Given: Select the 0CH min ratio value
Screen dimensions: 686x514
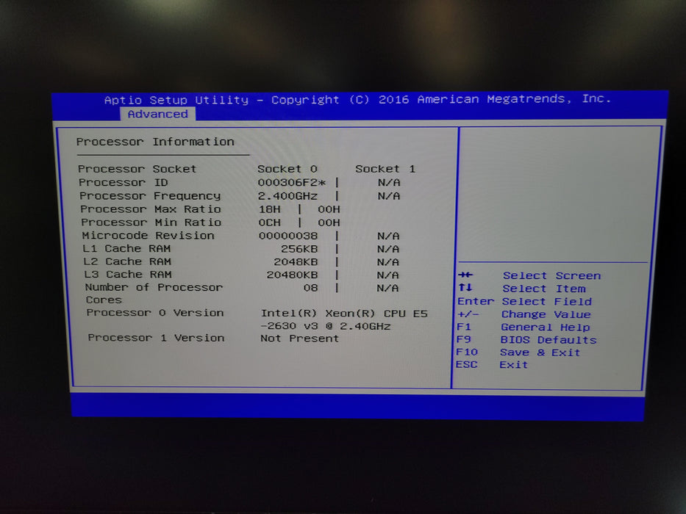Looking at the screenshot, I should 270,222.
